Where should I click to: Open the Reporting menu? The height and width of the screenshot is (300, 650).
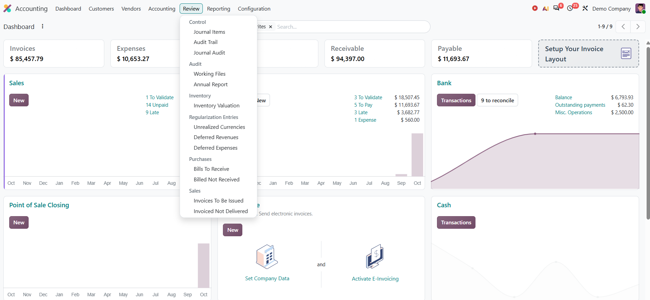(x=218, y=9)
